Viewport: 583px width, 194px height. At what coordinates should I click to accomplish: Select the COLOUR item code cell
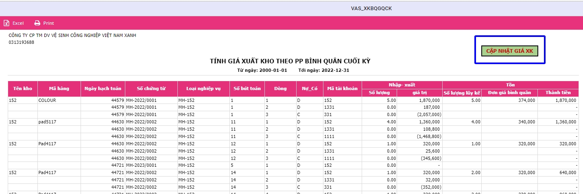[x=47, y=100]
